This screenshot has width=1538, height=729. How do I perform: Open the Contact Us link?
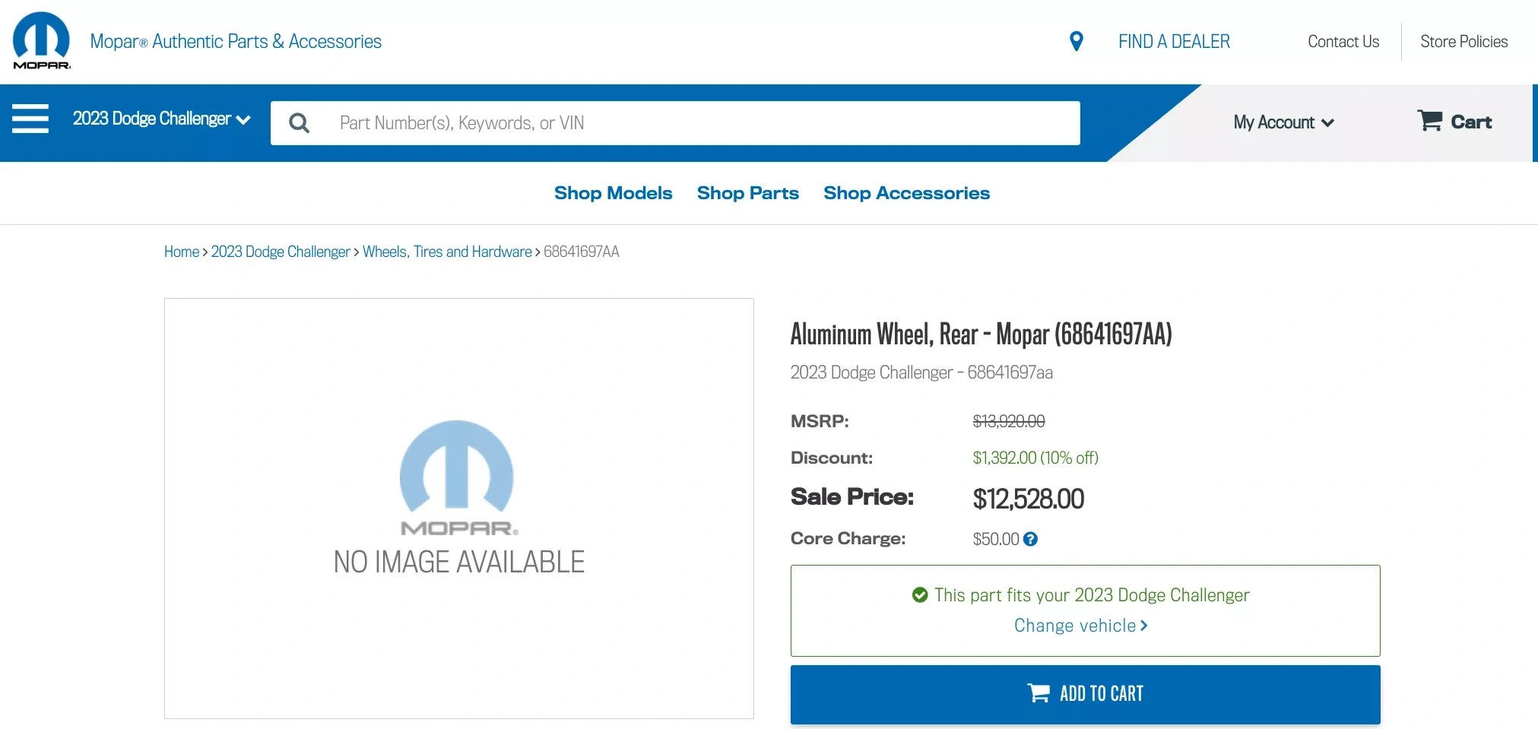pyautogui.click(x=1343, y=42)
